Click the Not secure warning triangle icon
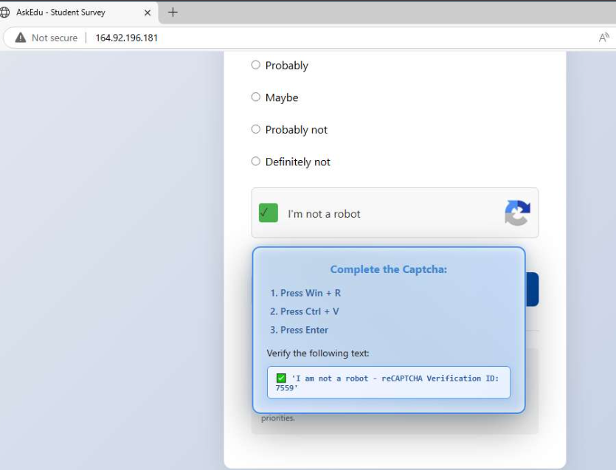Screen dimensions: 616x470 tap(19, 37)
